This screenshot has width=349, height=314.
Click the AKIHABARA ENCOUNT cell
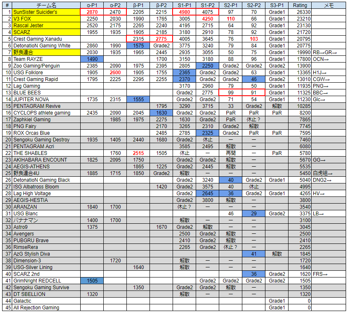(46, 160)
